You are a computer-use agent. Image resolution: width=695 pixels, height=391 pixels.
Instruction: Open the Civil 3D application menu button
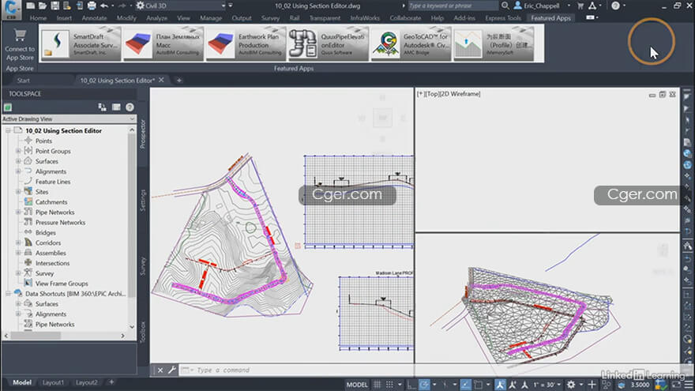tap(10, 9)
